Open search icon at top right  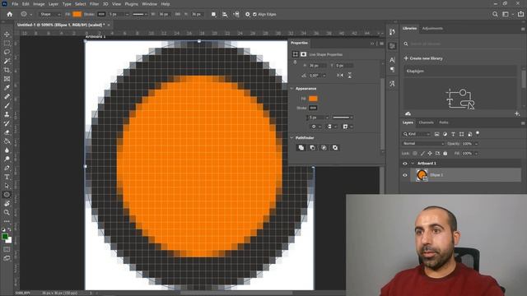495,14
